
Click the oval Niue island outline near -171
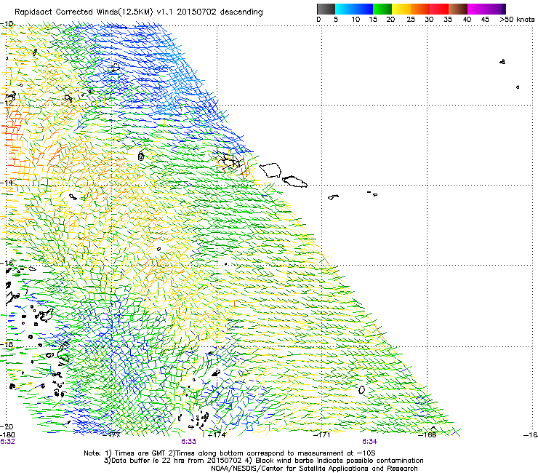pyautogui.click(x=361, y=390)
